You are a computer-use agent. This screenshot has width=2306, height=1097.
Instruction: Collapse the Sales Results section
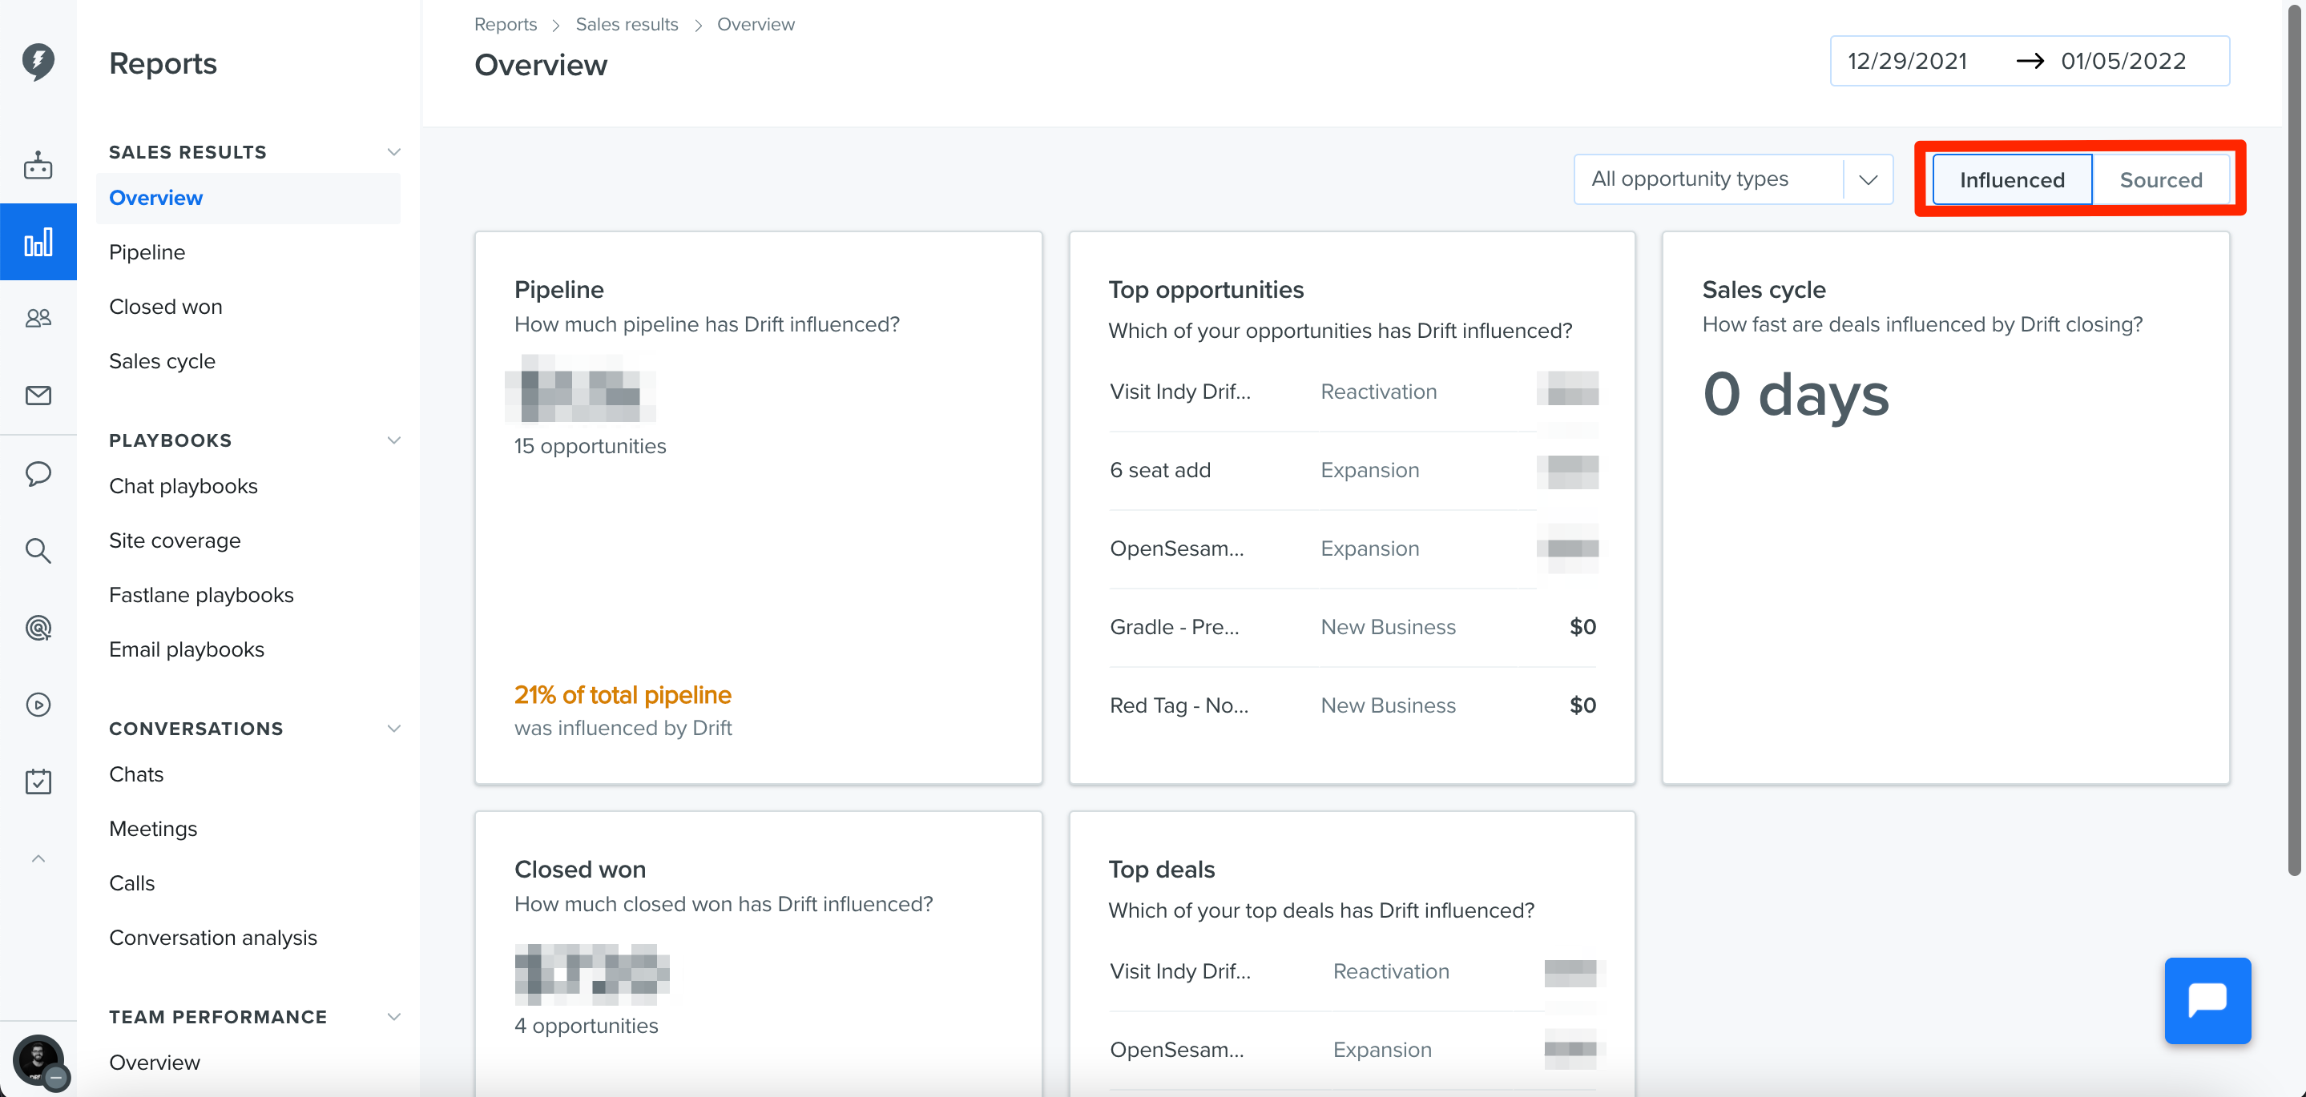click(393, 152)
